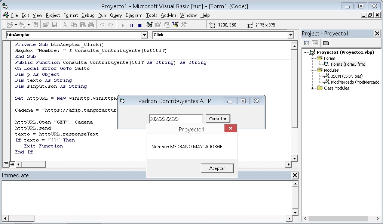Screen dimensions: 383x224
Task: Collapse the Proyecto1 project tree node
Action: point(305,52)
